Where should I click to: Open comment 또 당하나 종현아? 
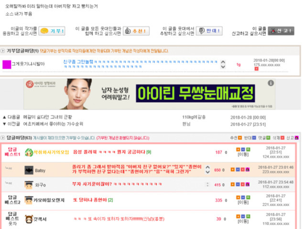click(x=90, y=200)
